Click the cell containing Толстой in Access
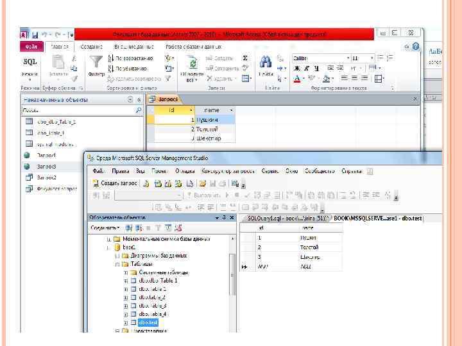The image size is (462, 346). (214, 129)
